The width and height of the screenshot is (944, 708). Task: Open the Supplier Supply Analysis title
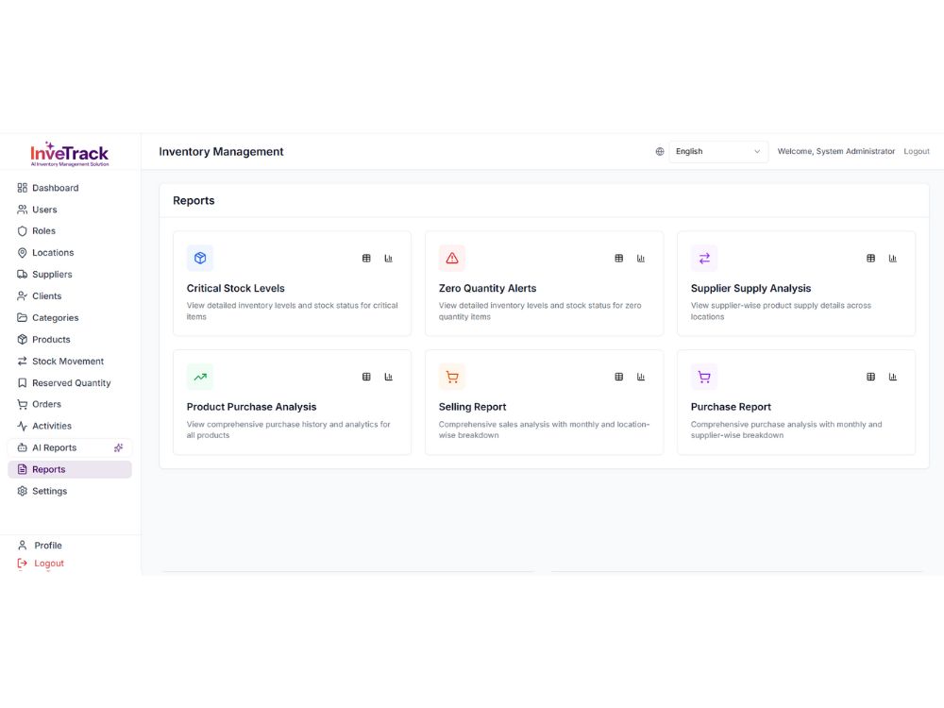750,288
